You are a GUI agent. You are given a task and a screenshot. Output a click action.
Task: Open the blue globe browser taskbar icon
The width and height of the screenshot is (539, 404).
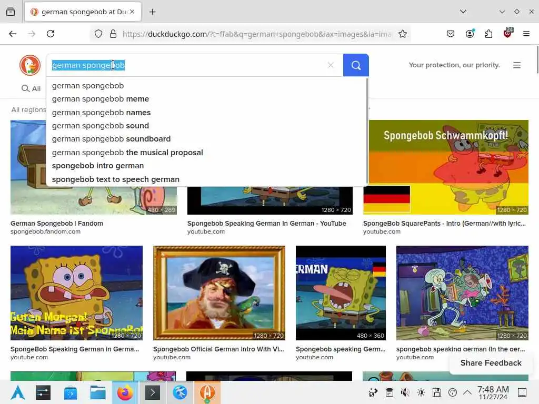pos(180,392)
